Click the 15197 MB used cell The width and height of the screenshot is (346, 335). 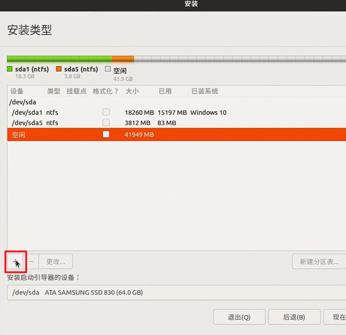click(172, 112)
